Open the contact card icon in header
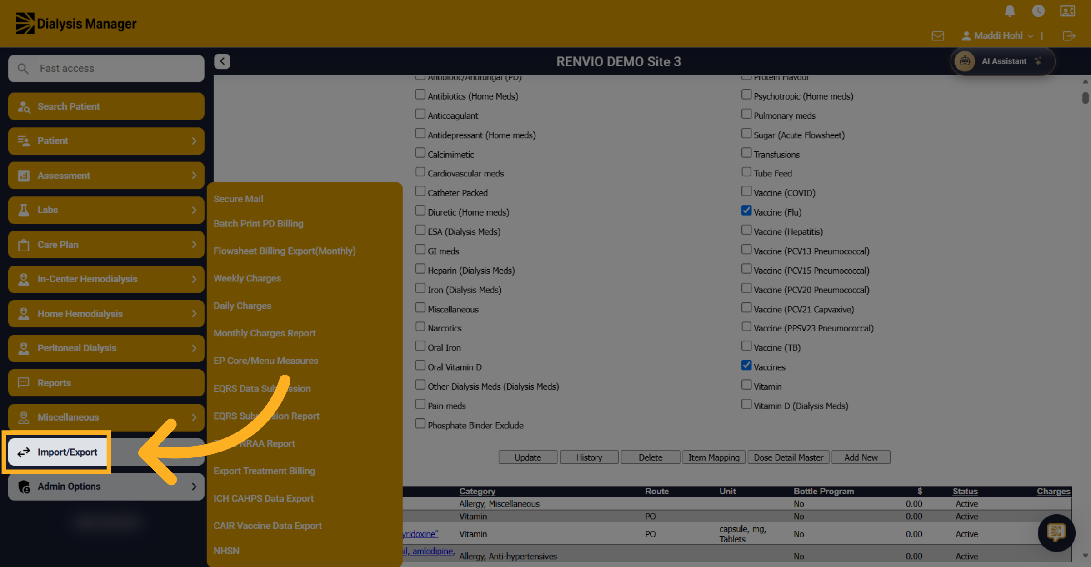This screenshot has width=1091, height=567. coord(1067,11)
